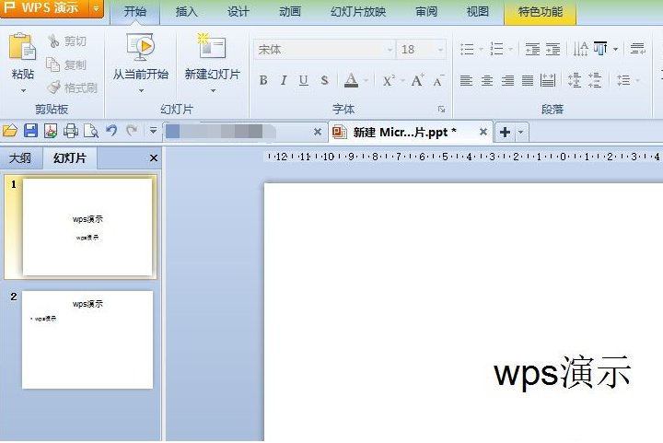Open the 幻灯片放映 ribbon tab
663x443 pixels.
point(358,11)
